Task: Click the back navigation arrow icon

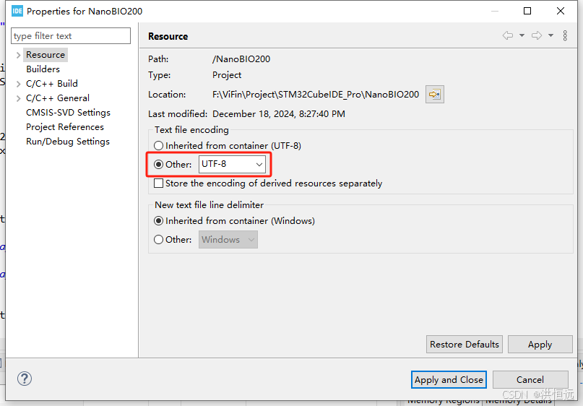Action: (x=508, y=35)
